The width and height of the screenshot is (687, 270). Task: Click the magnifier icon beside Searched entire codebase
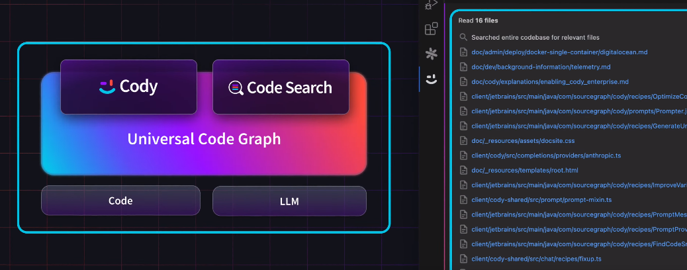(x=463, y=38)
